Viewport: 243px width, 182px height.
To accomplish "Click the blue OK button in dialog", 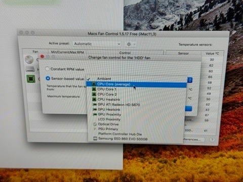I will (188, 109).
